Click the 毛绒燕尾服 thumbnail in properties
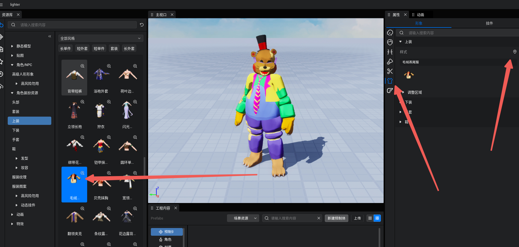The height and width of the screenshot is (247, 519). [x=409, y=75]
